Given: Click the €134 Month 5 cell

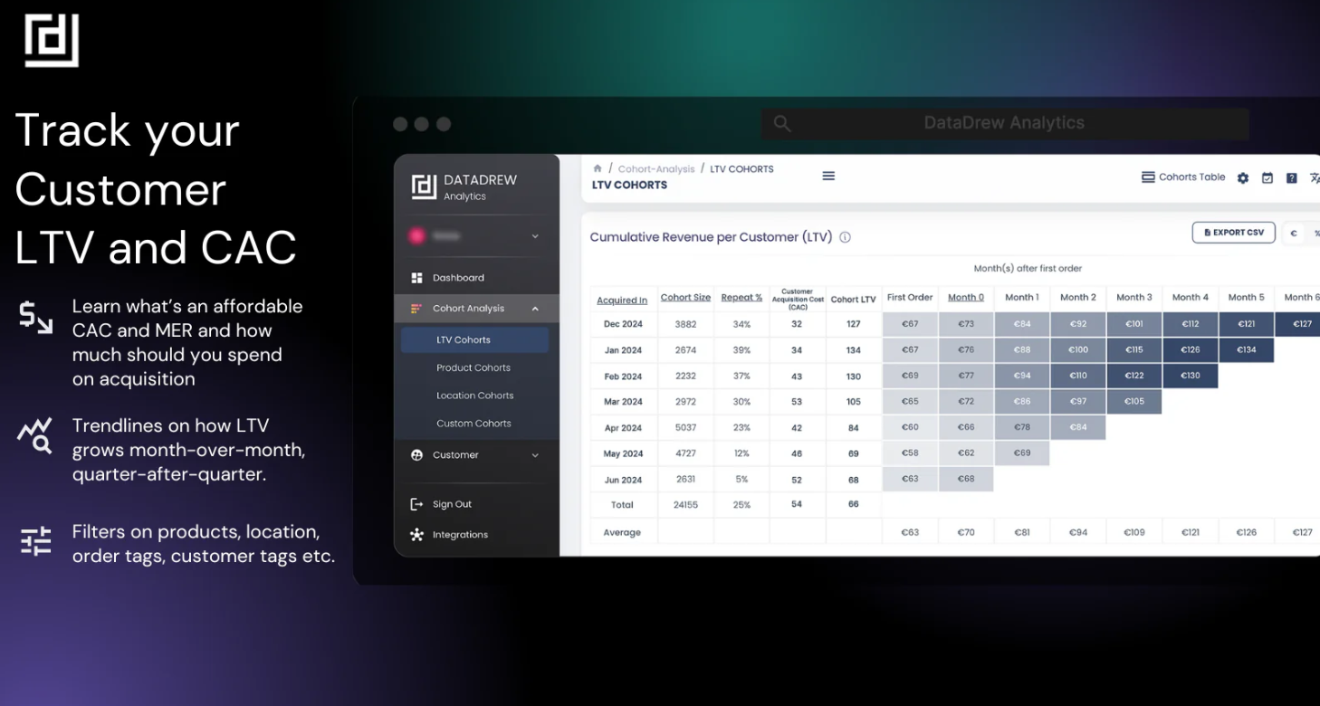Looking at the screenshot, I should (x=1247, y=350).
